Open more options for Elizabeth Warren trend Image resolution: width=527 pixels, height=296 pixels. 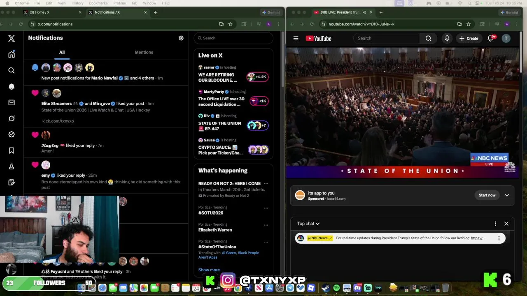(266, 225)
